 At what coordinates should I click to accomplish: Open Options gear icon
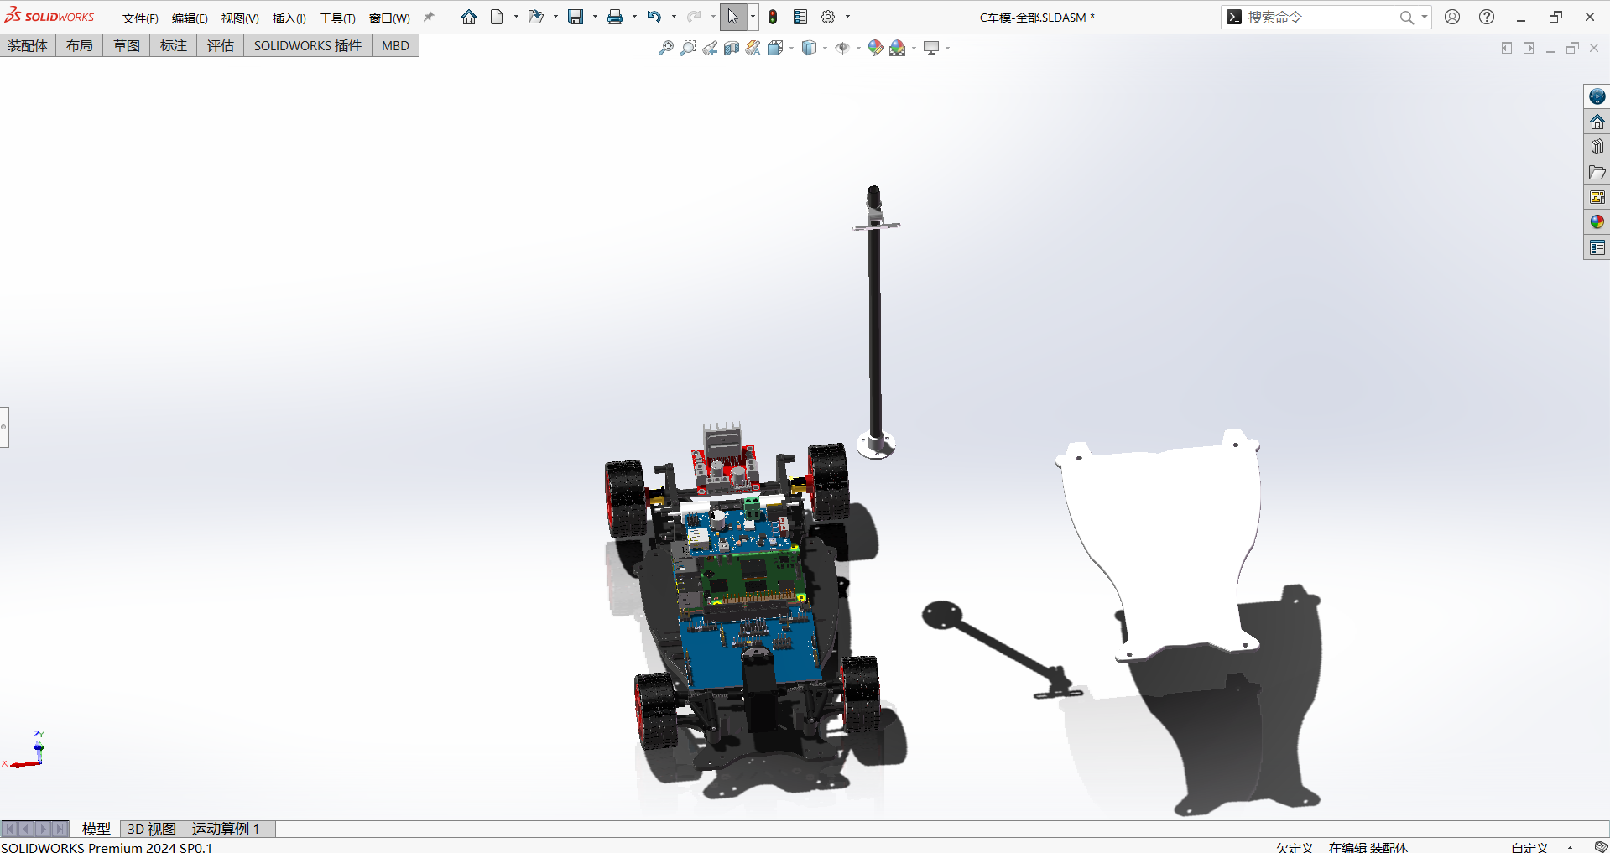click(828, 17)
